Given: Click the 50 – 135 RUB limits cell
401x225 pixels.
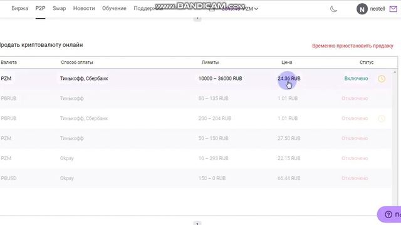Looking at the screenshot, I should pyautogui.click(x=213, y=99).
